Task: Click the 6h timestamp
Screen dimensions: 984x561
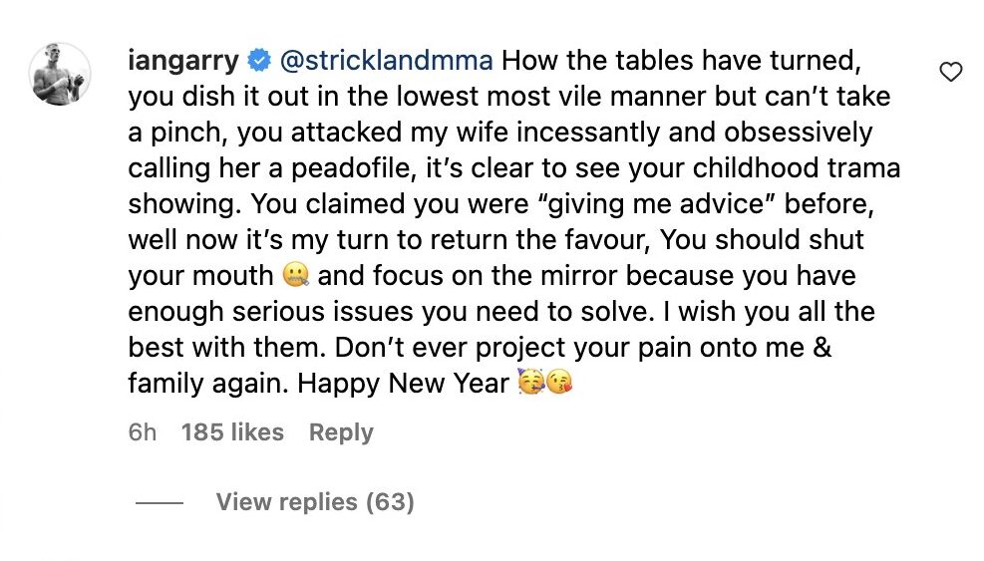Action: pos(143,432)
